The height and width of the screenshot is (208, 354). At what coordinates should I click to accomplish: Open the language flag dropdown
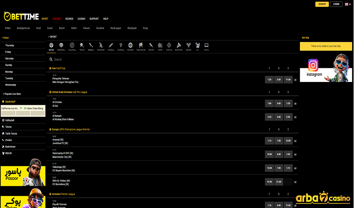coord(347,4)
